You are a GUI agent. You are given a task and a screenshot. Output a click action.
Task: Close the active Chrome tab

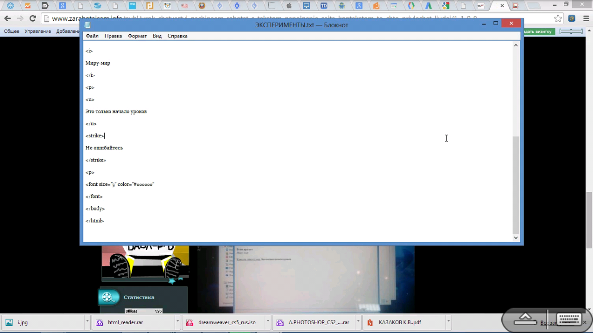pyautogui.click(x=502, y=6)
